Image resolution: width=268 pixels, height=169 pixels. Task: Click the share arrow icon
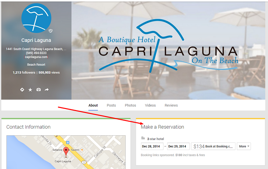47,90
